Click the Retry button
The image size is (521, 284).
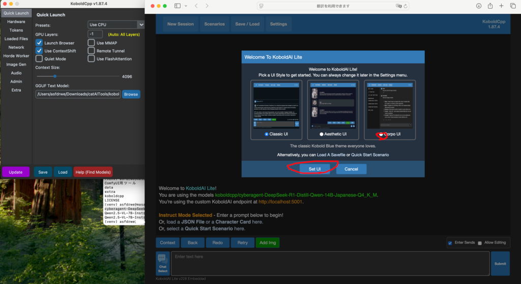pyautogui.click(x=243, y=242)
